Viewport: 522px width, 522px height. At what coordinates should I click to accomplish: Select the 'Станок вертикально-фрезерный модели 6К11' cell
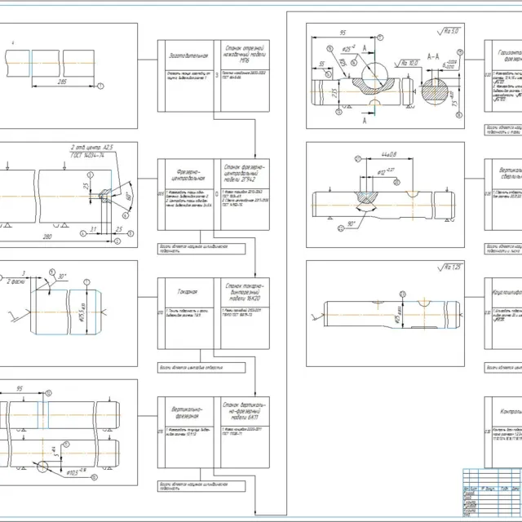[245, 411]
